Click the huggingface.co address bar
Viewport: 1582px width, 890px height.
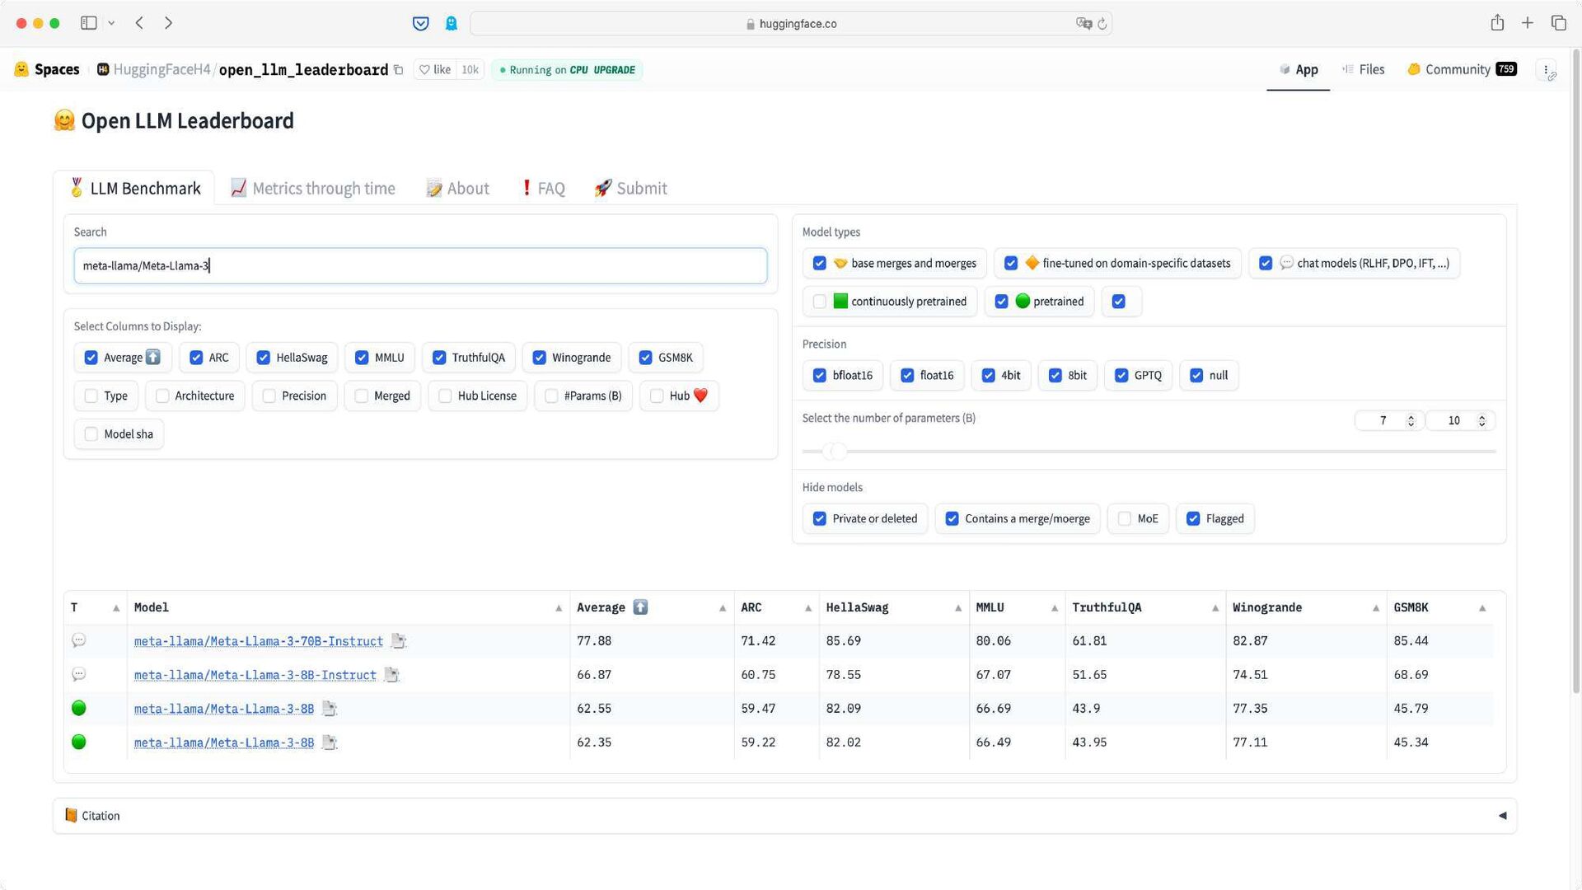coord(790,23)
